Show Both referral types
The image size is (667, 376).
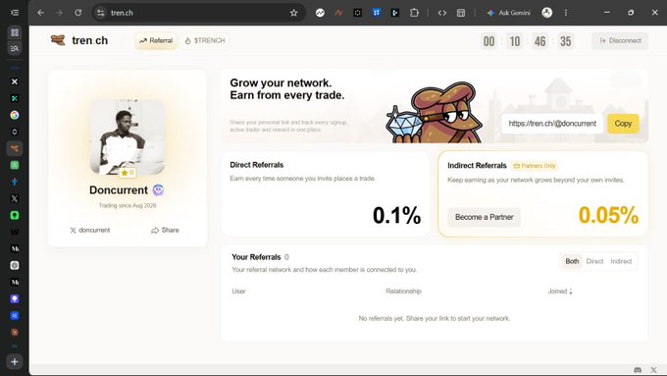(572, 261)
